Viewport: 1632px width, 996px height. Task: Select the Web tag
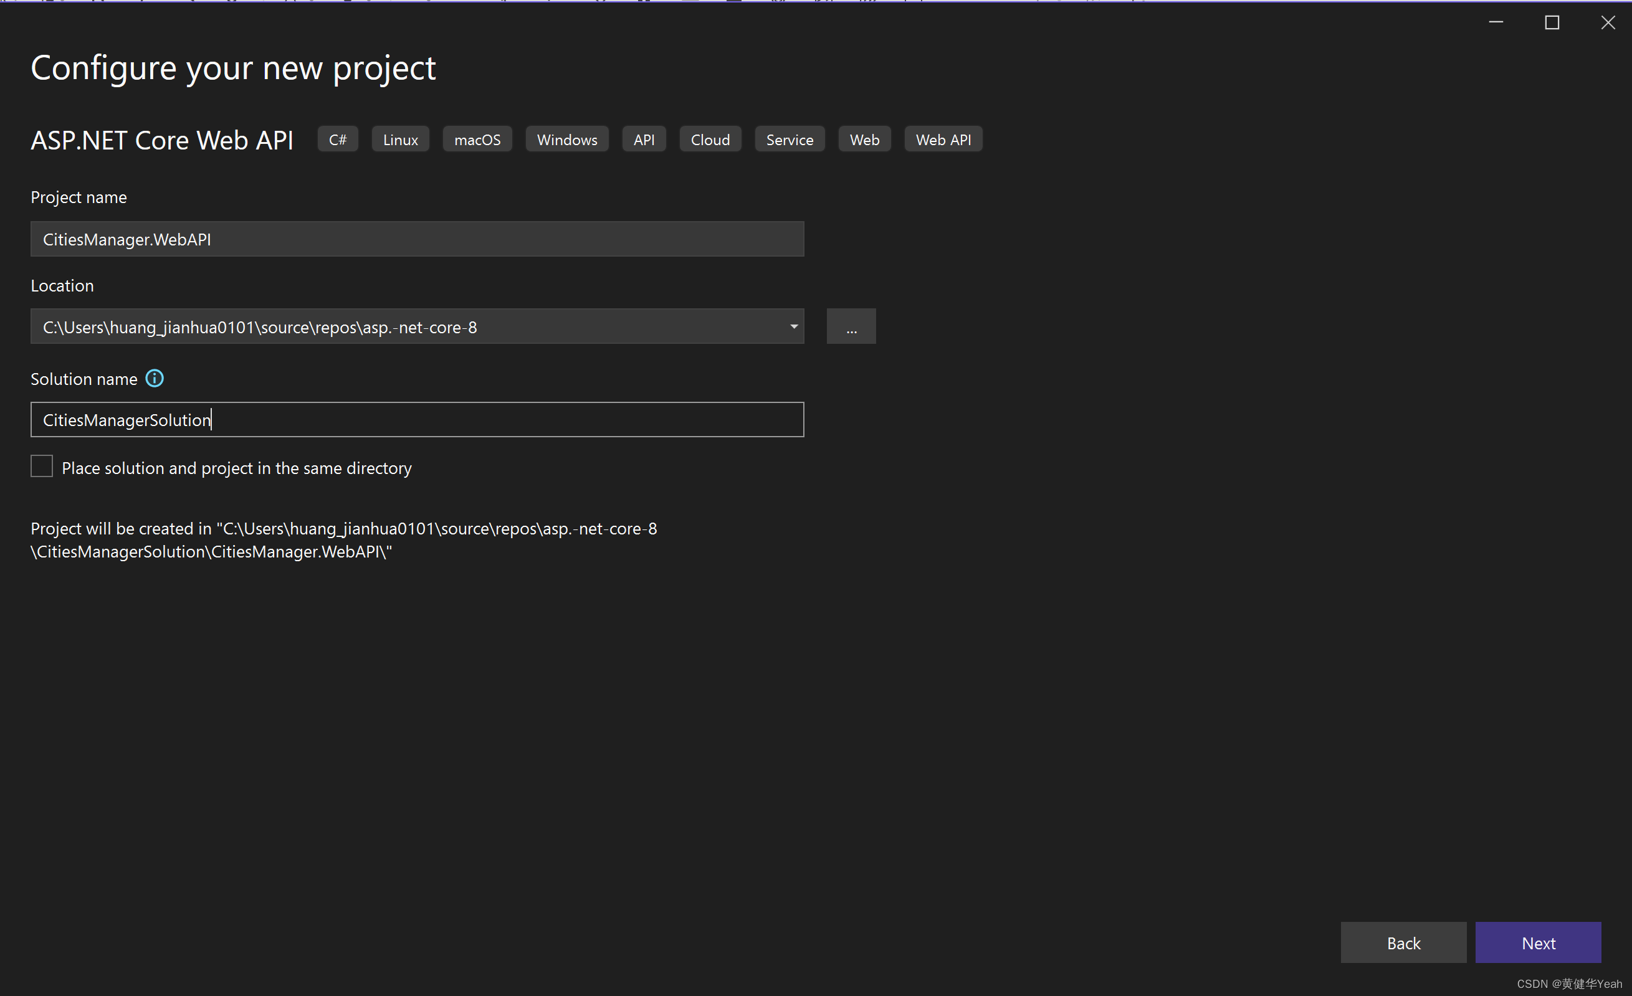(864, 139)
